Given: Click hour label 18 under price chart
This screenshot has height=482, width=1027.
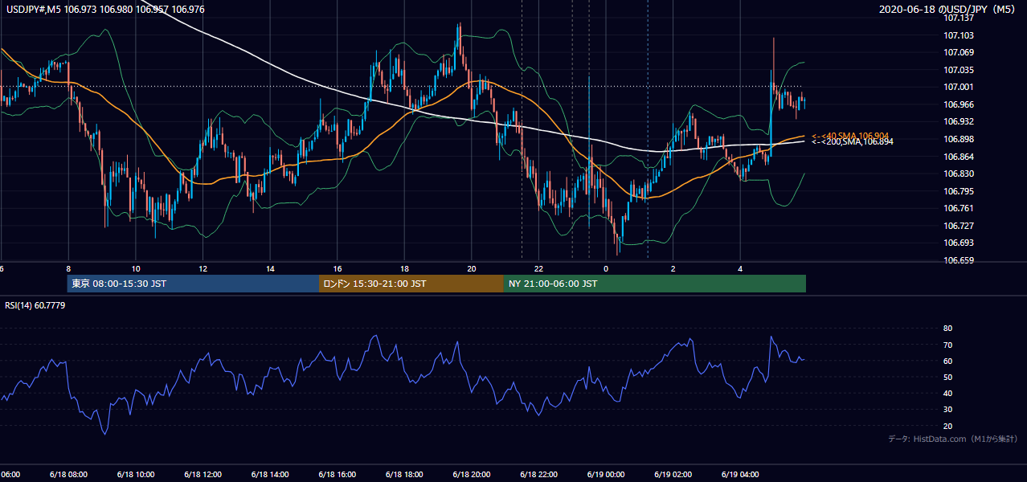Looking at the screenshot, I should point(404,269).
